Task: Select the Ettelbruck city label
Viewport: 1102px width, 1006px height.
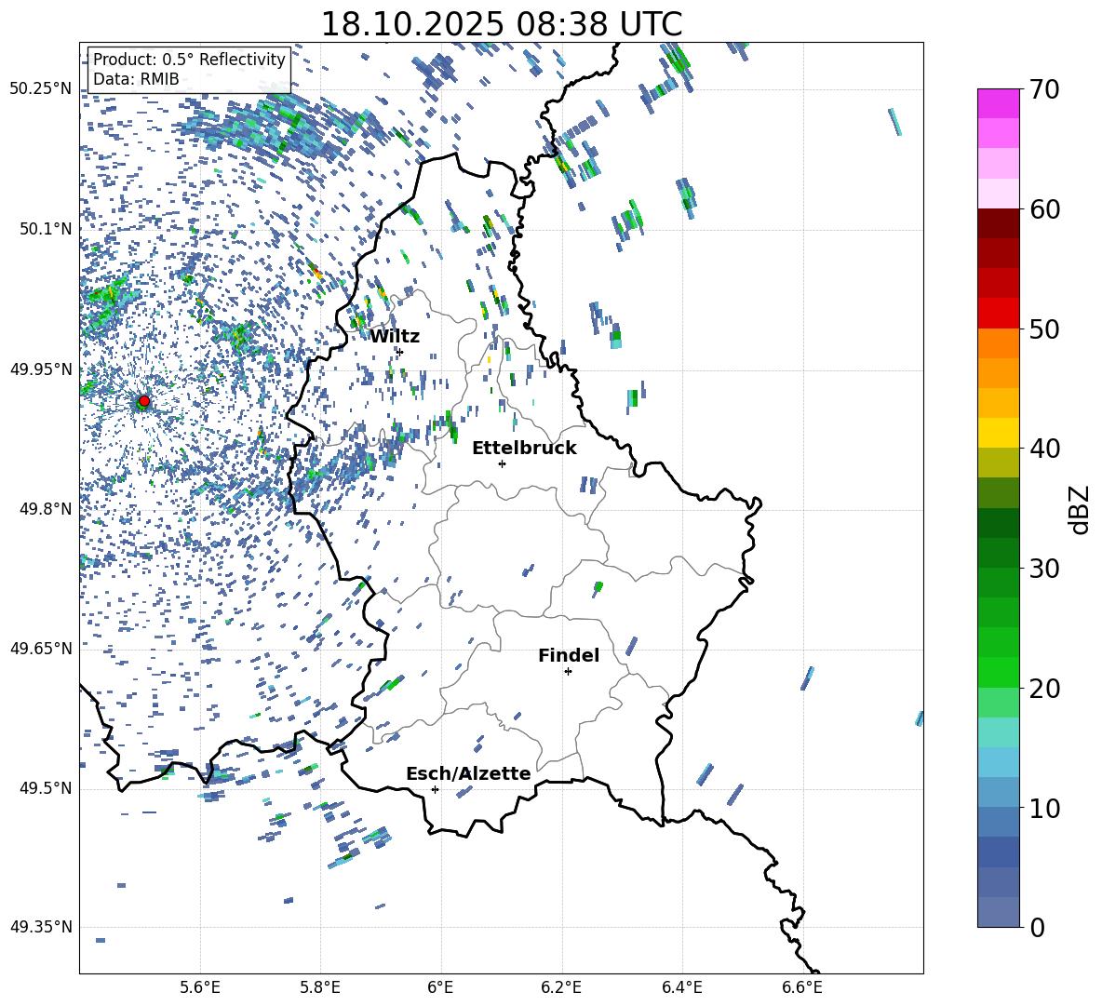Action: (x=524, y=448)
